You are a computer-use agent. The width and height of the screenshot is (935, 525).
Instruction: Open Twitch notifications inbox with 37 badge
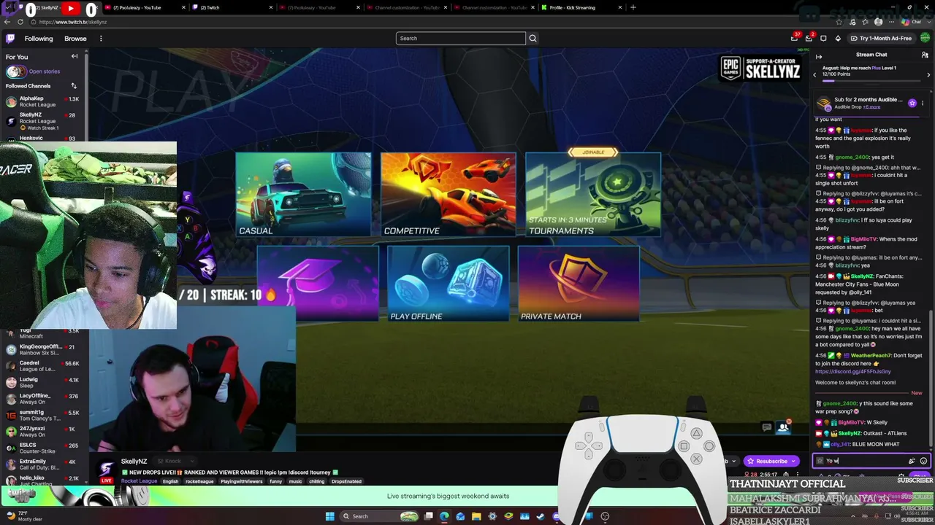pyautogui.click(x=794, y=38)
